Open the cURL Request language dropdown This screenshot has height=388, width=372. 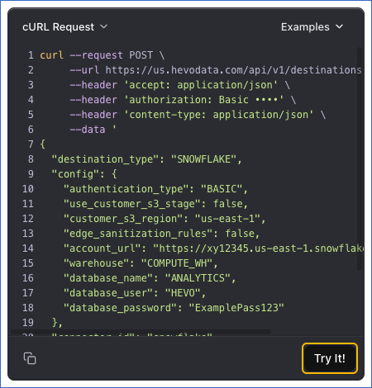pos(65,27)
